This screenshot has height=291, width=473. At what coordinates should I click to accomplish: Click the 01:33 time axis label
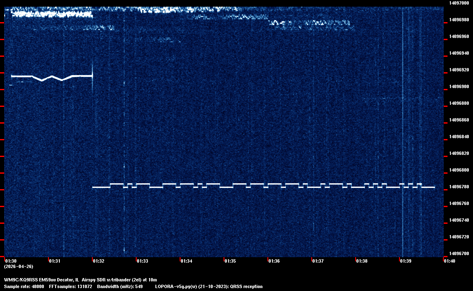[142, 261]
